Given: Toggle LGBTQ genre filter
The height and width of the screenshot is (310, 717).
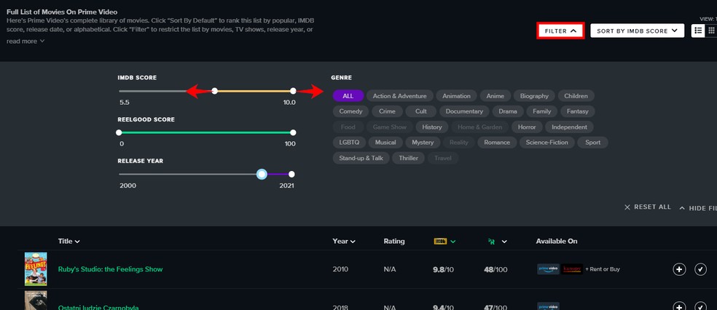Looking at the screenshot, I should pos(349,143).
